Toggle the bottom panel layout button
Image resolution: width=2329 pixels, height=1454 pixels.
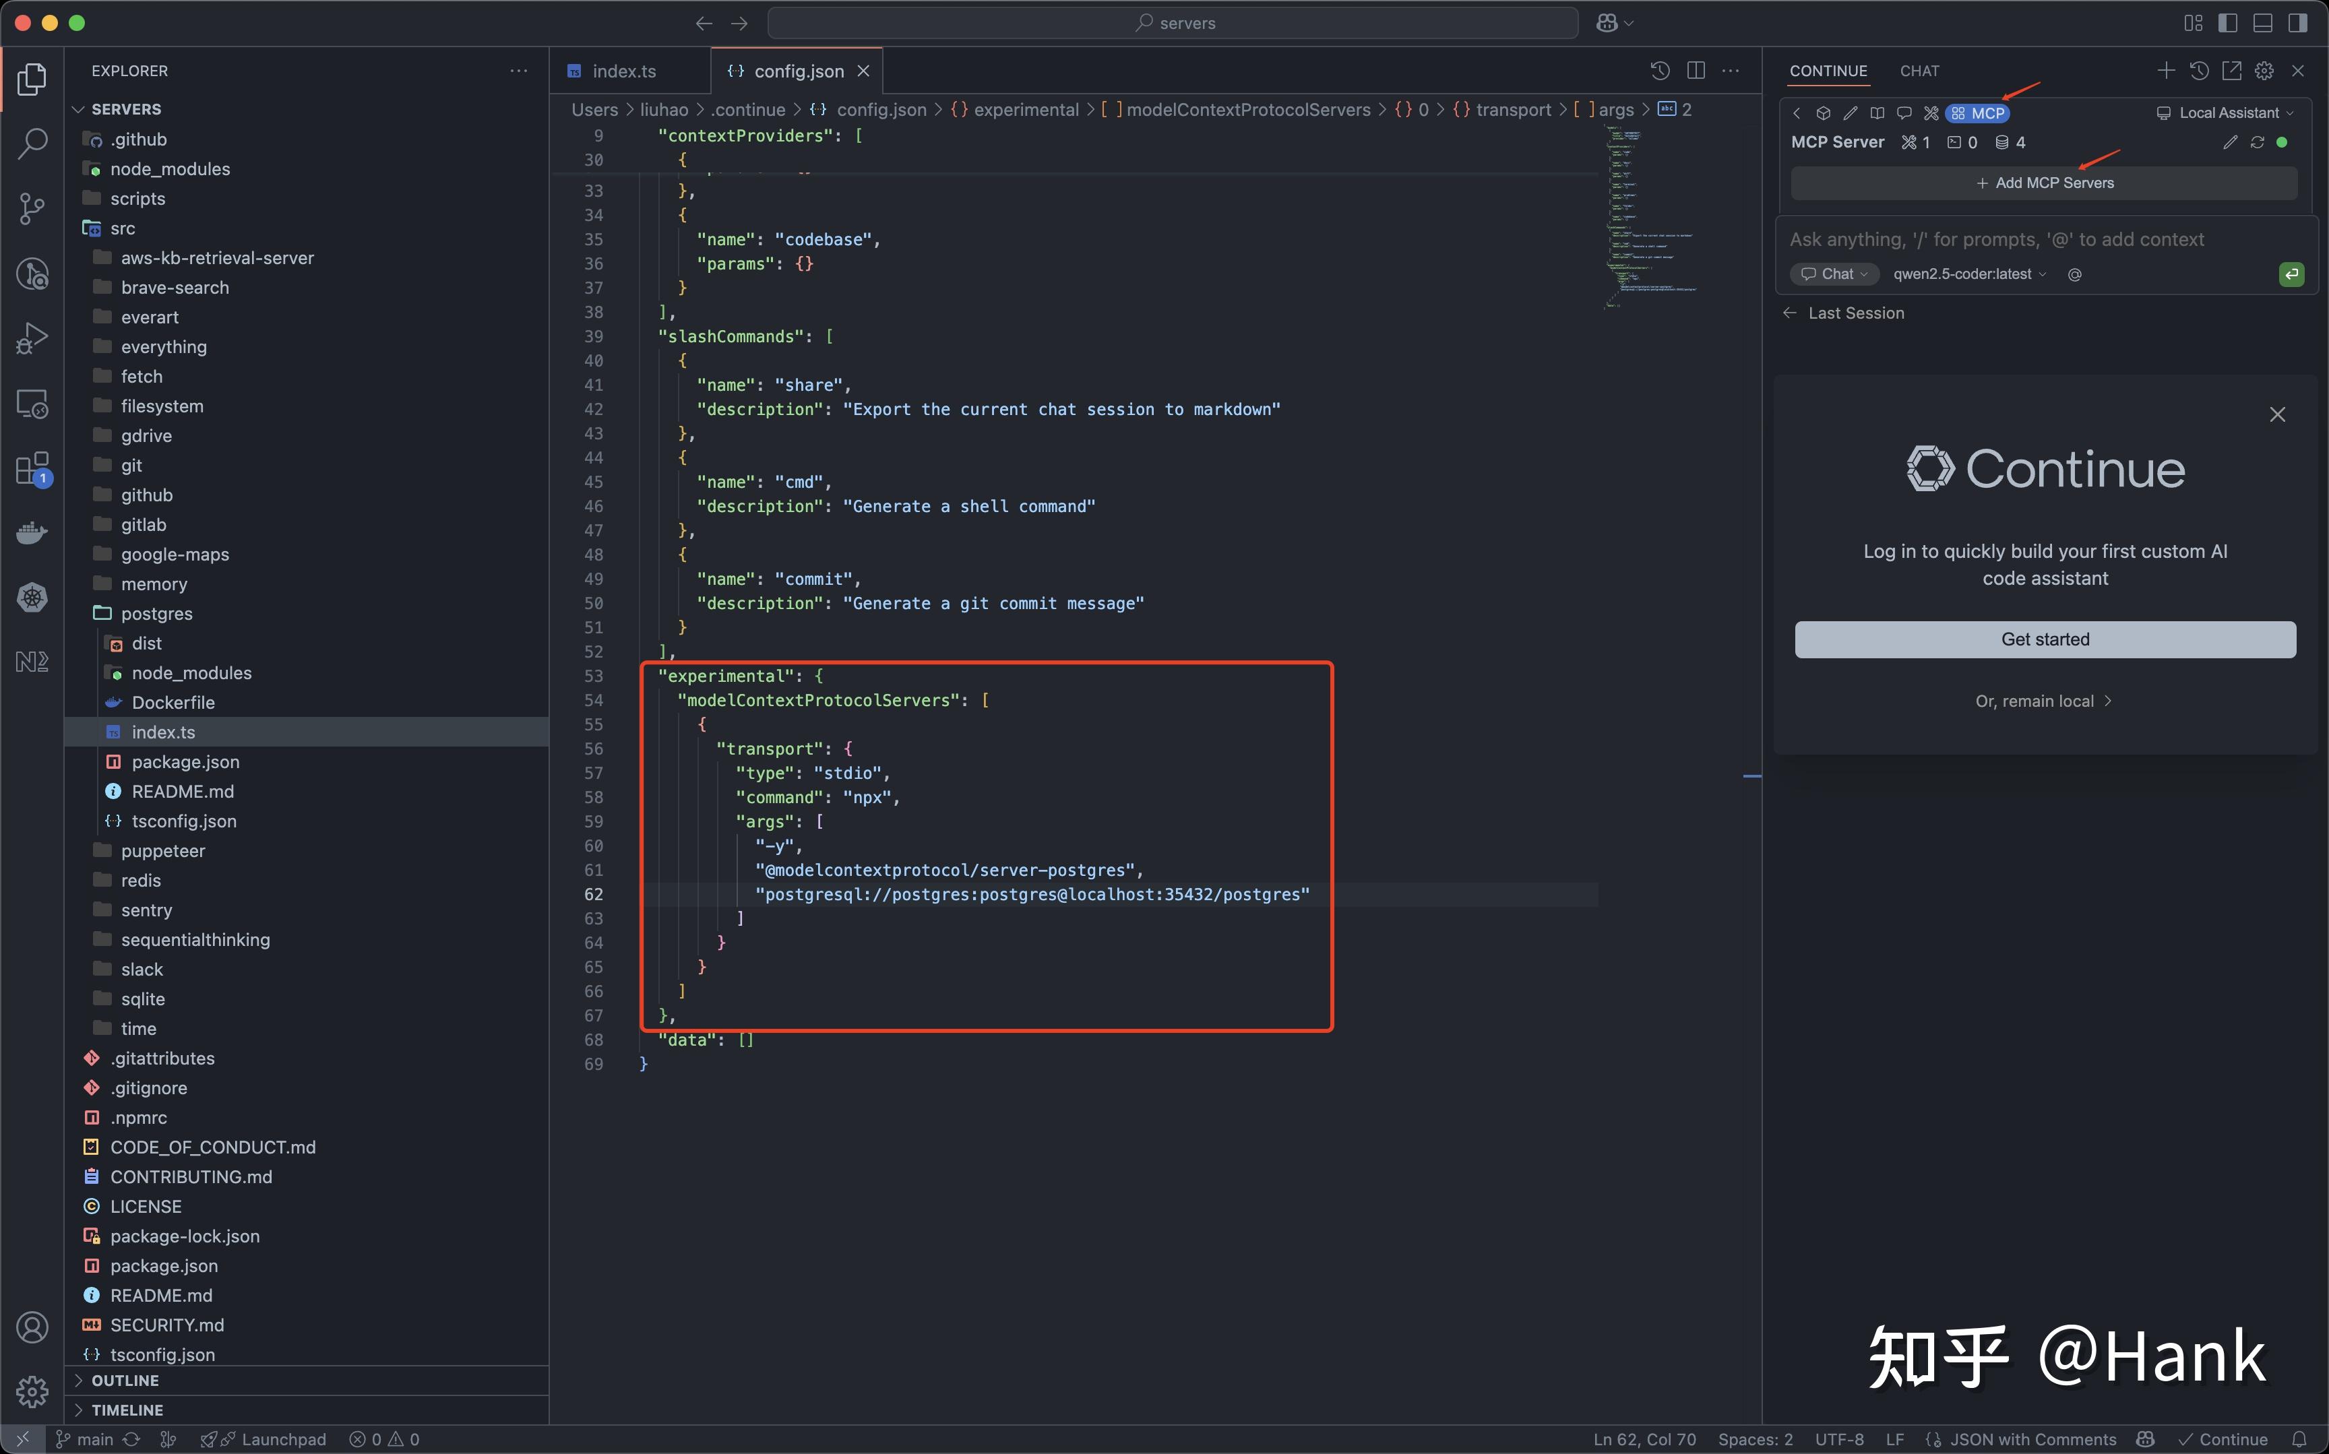tap(2263, 23)
